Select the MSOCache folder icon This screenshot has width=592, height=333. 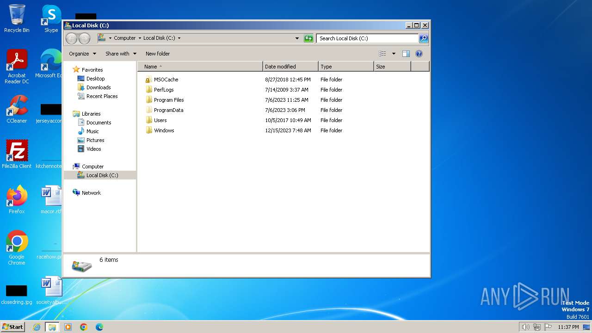tap(148, 80)
